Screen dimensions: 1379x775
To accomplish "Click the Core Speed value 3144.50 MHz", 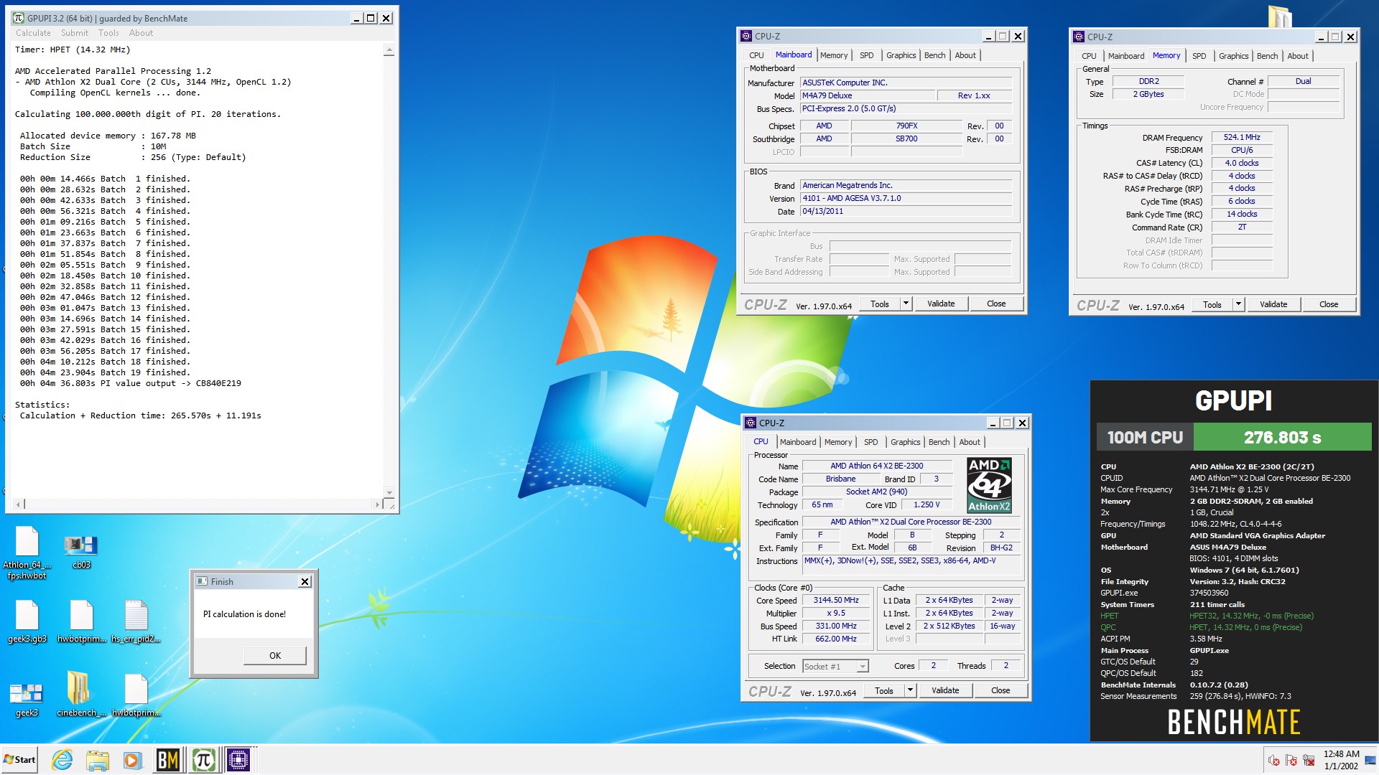I will pyautogui.click(x=836, y=600).
